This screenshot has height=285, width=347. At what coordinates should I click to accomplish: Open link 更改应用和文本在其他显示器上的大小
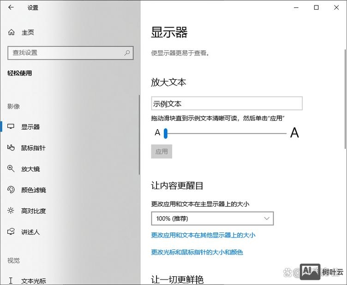tap(203, 235)
